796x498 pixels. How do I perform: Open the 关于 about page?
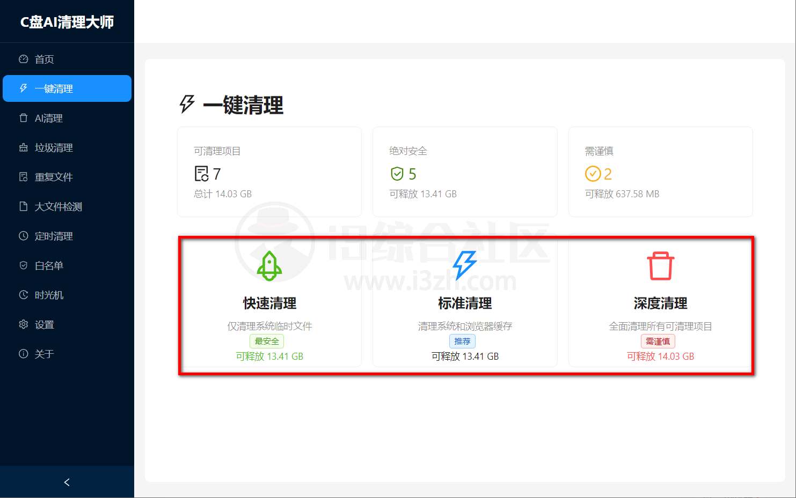pyautogui.click(x=43, y=353)
